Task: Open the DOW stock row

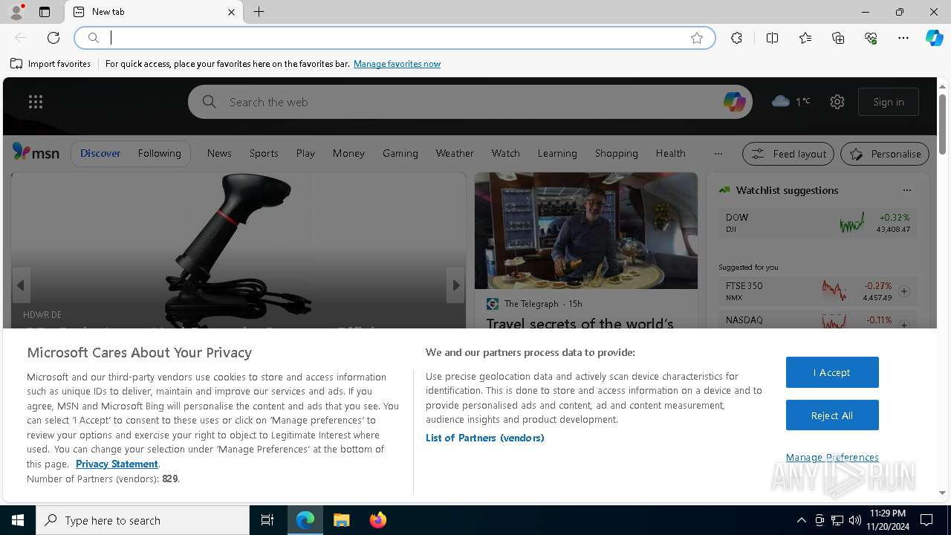Action: (817, 223)
